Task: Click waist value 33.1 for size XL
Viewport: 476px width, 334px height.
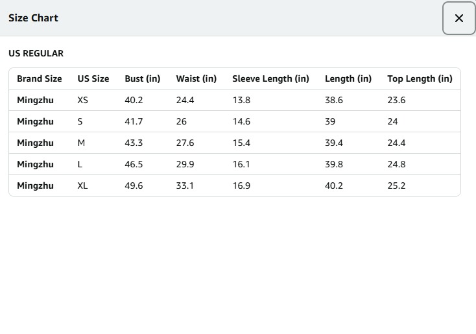Action: click(185, 185)
